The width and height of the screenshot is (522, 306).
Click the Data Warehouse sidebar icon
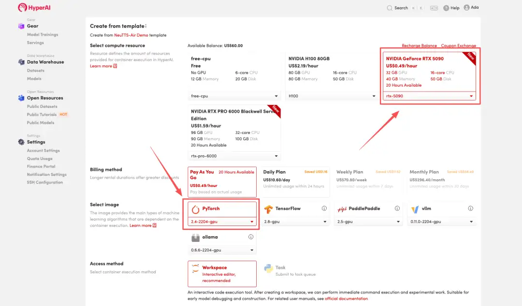tap(21, 62)
